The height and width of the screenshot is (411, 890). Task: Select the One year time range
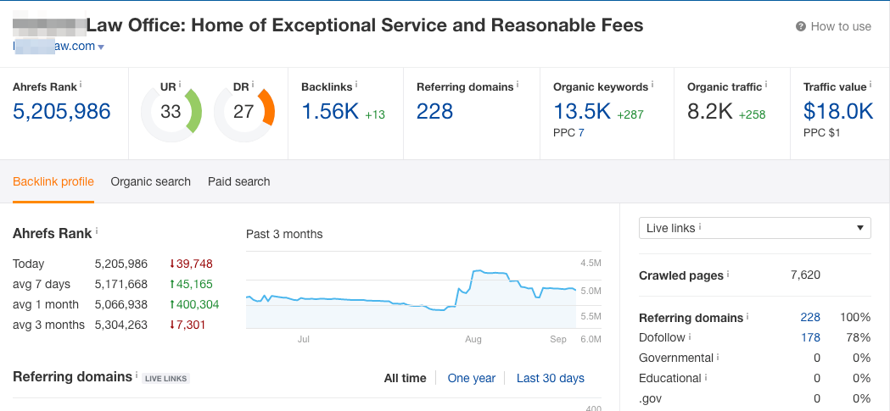click(471, 378)
